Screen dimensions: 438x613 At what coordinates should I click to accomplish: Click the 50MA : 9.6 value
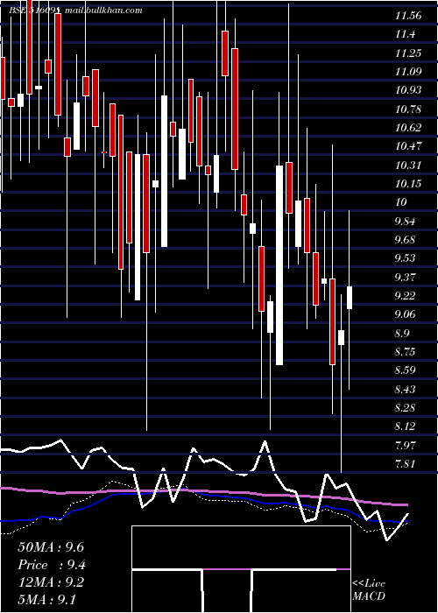pyautogui.click(x=51, y=547)
